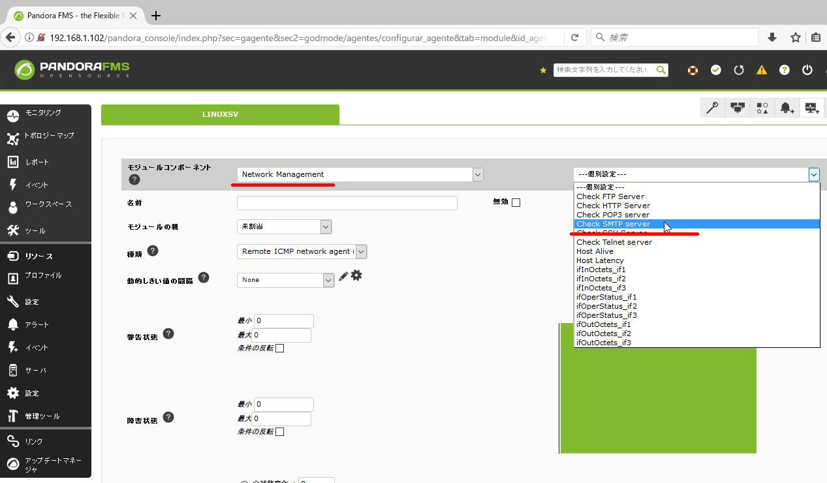827x483 pixels.
Task: Click the monitor-with-plus modules tab icon
Action: (812, 108)
